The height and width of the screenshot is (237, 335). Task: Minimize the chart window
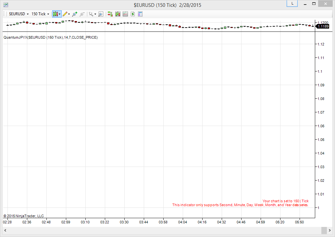tap(305, 4)
